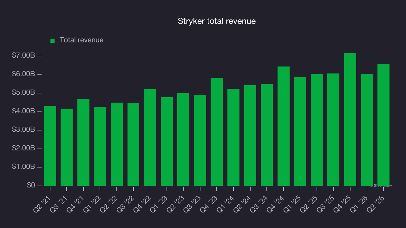Choose the Q3 '22 revenue bar
This screenshot has width=406, height=228.
click(x=133, y=144)
